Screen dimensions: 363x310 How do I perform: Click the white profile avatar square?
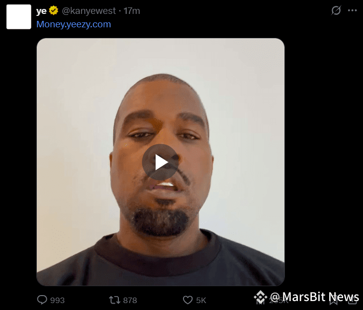coord(19,17)
